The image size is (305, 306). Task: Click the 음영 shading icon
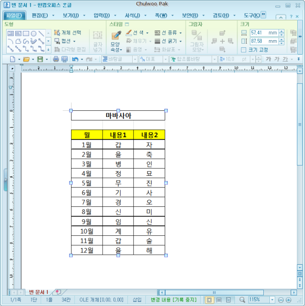click(x=129, y=49)
